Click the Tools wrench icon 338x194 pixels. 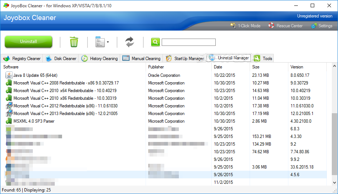pos(257,58)
